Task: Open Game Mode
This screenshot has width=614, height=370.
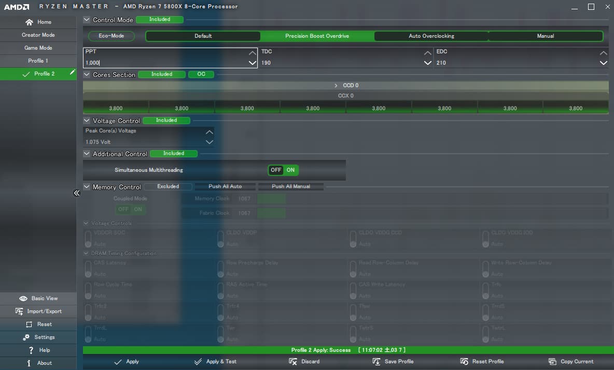Action: pyautogui.click(x=38, y=48)
